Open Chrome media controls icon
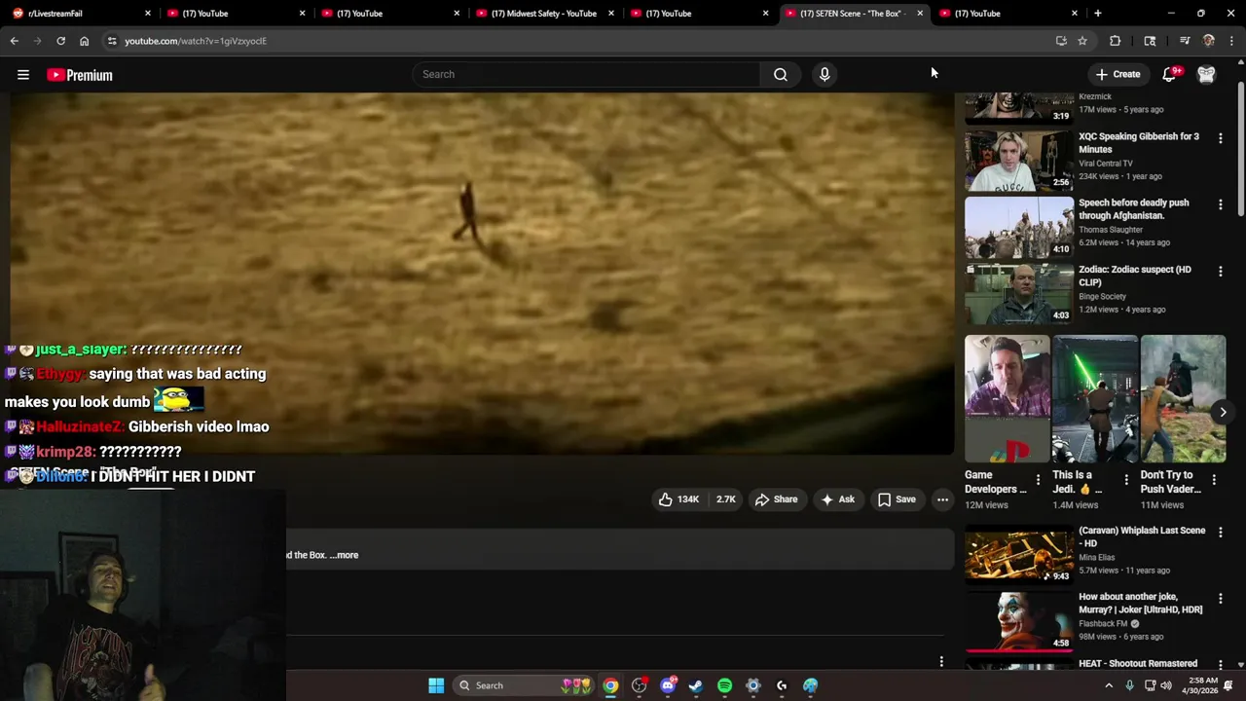 point(1185,41)
